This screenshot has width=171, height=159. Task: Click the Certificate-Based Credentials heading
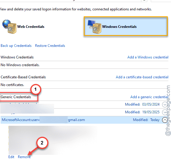(x=23, y=77)
